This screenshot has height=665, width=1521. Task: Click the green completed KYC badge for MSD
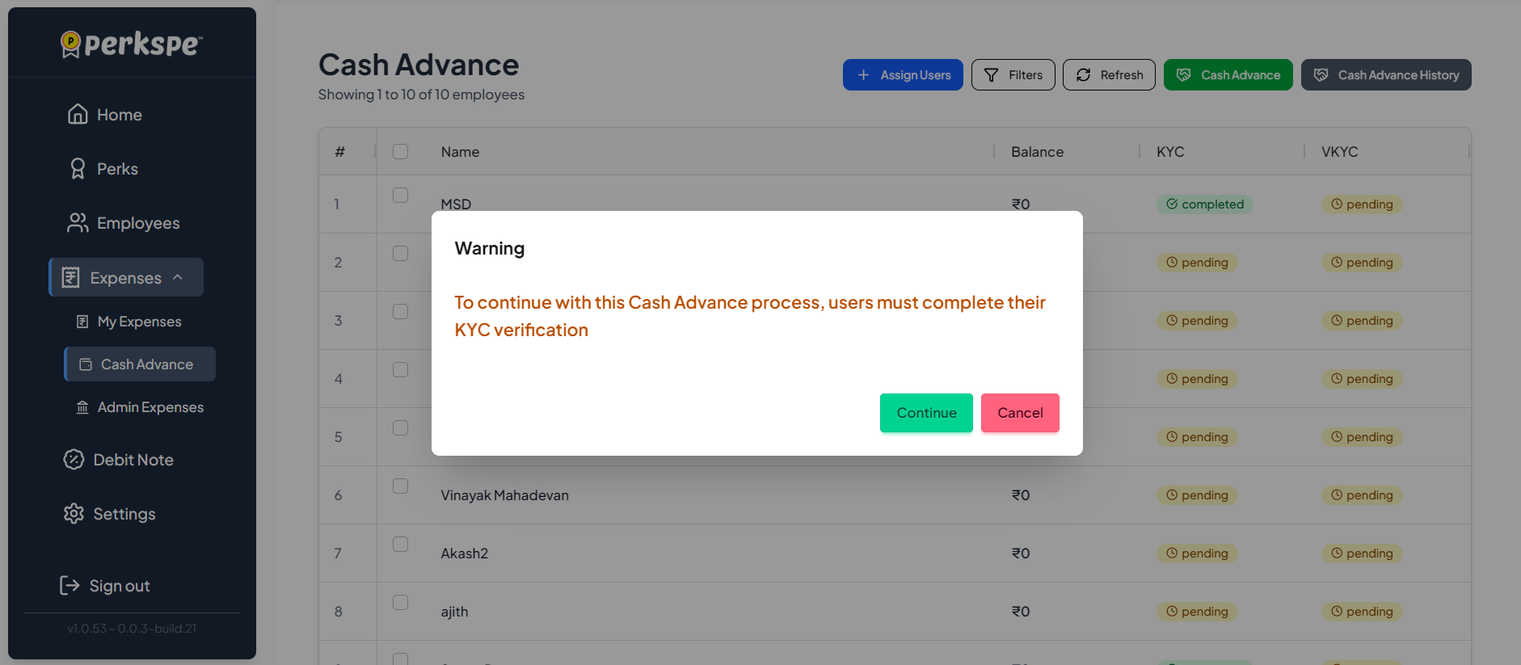(1204, 204)
